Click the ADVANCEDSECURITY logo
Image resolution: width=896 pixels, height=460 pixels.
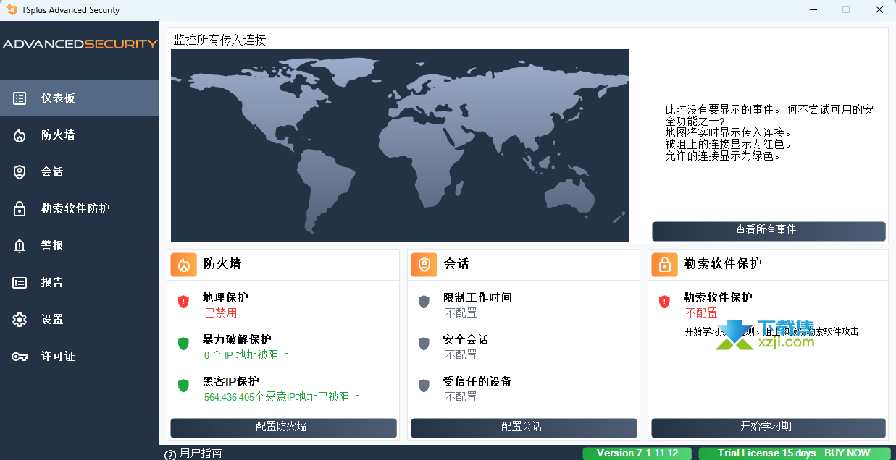tap(80, 44)
